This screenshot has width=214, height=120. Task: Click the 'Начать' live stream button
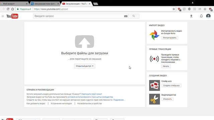[x=166, y=66]
